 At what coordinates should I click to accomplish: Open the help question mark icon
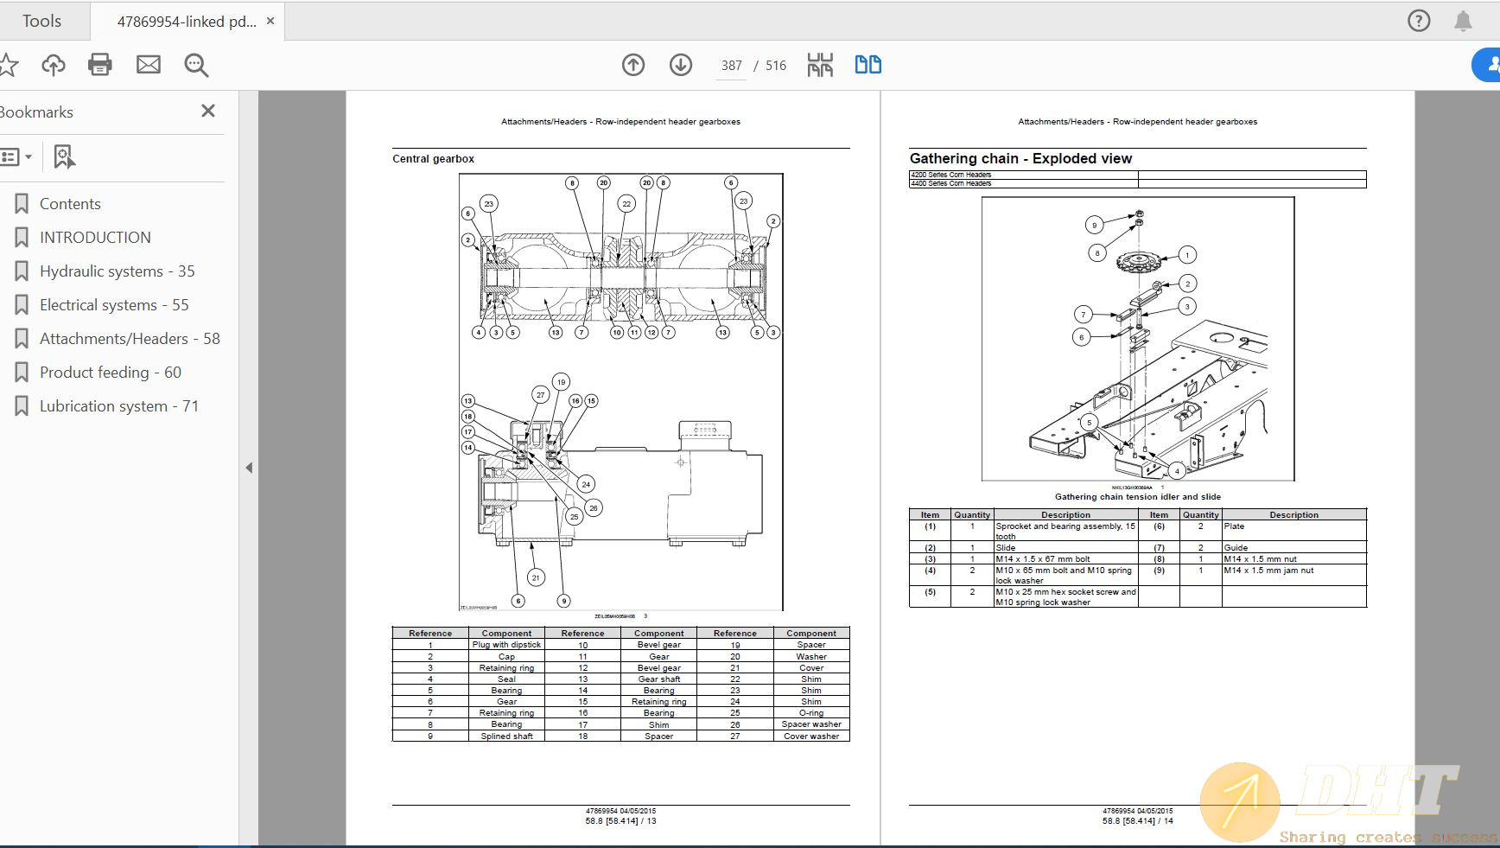(1419, 21)
